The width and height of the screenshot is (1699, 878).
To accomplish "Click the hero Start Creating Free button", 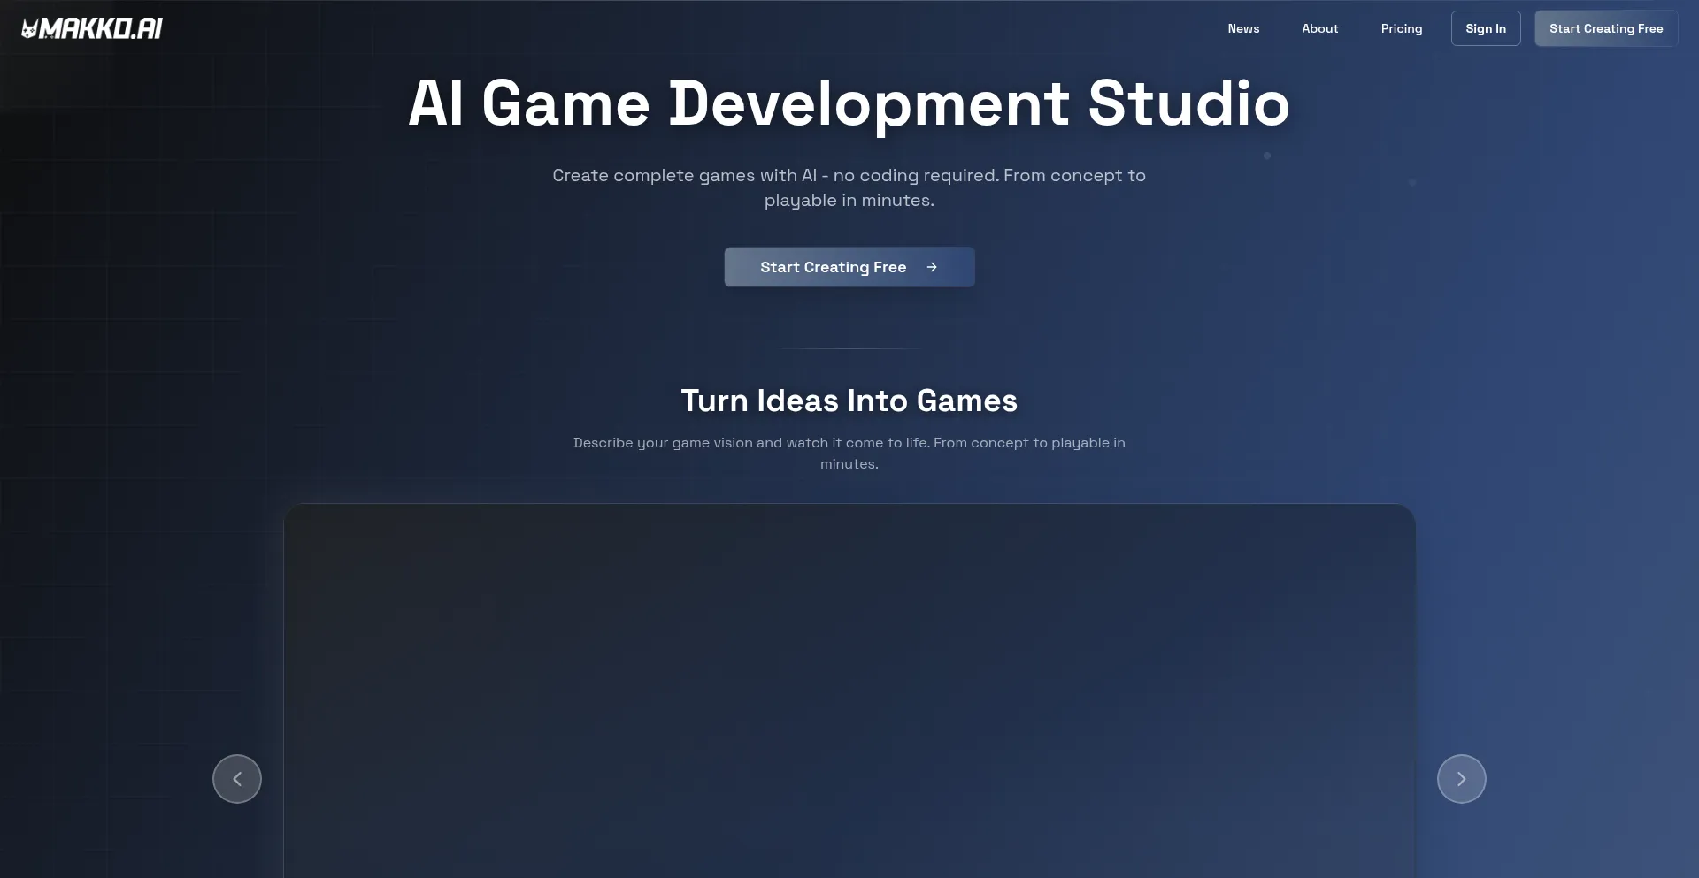I will pos(833,267).
